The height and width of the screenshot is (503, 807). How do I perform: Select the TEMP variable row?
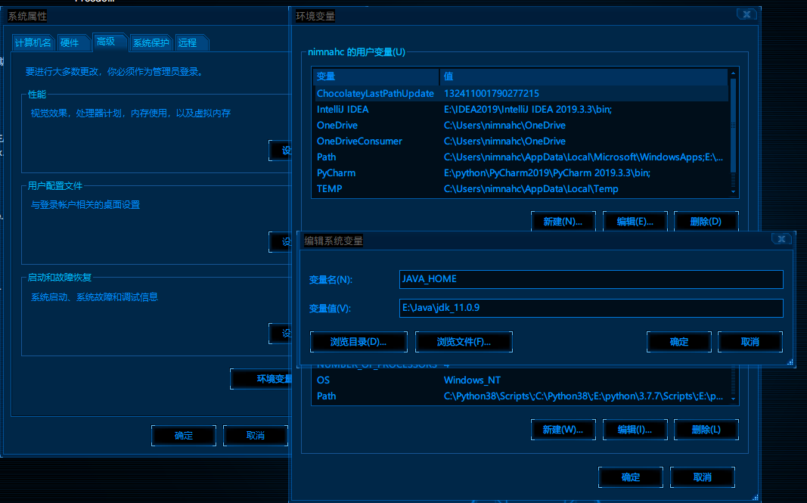click(x=521, y=189)
